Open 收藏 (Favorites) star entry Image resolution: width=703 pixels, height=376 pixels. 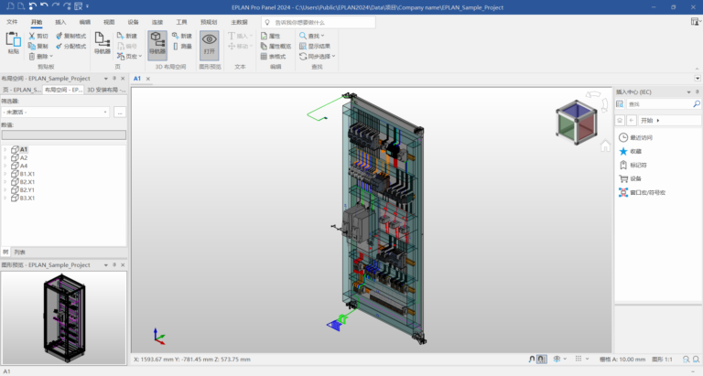coord(630,152)
